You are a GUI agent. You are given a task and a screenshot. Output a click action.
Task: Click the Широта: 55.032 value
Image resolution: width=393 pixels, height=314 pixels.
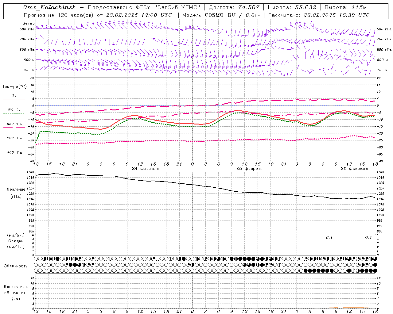click(x=292, y=7)
